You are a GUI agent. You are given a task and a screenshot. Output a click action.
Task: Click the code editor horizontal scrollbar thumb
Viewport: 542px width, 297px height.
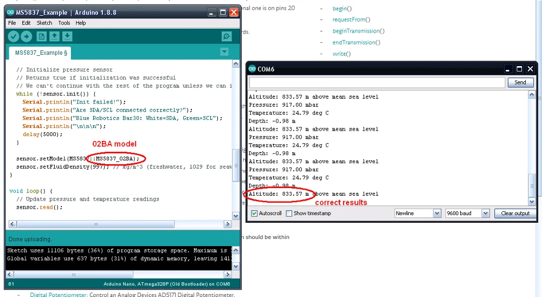pos(95,224)
